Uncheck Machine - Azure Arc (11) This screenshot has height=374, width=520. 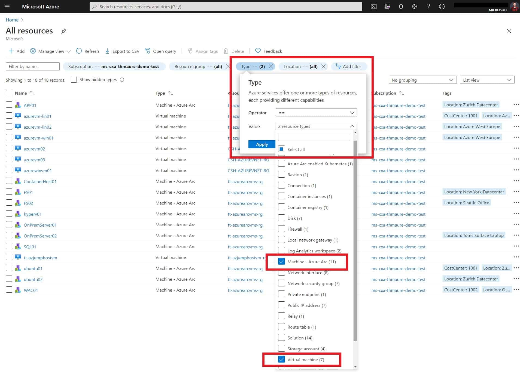click(281, 261)
